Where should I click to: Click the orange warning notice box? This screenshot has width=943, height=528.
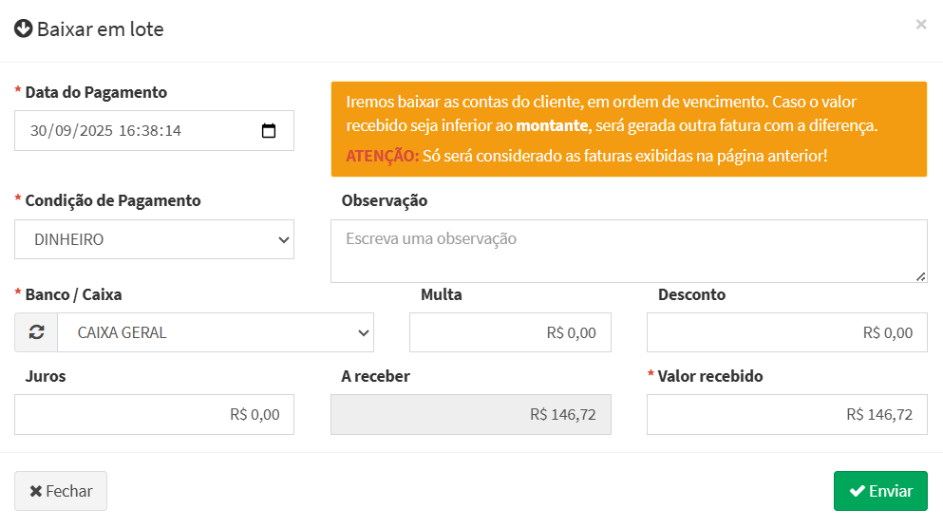(x=628, y=128)
